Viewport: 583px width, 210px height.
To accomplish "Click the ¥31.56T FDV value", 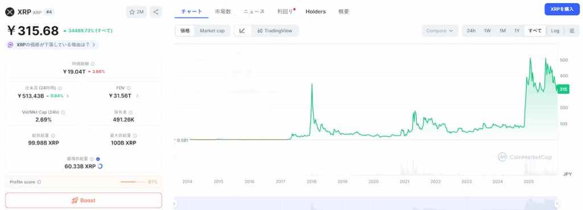I will point(120,96).
